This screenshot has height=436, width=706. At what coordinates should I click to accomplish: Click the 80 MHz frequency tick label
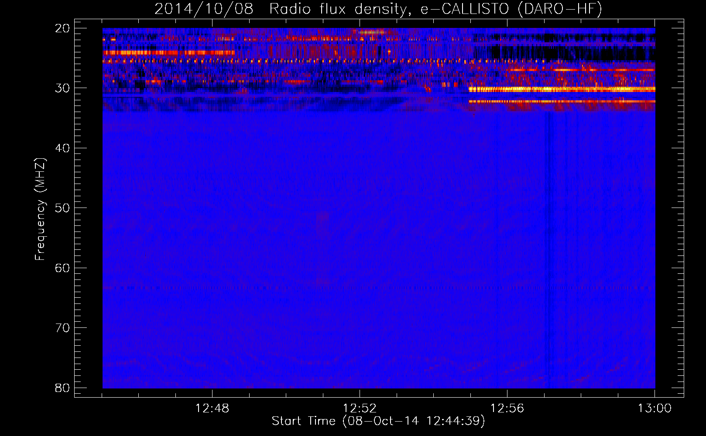point(62,388)
